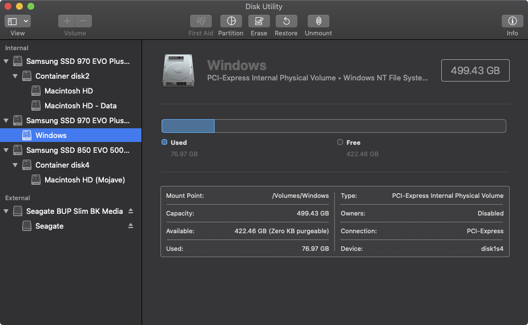528x325 pixels.
Task: Select Macintosh HD - Data volume
Action: (x=80, y=105)
